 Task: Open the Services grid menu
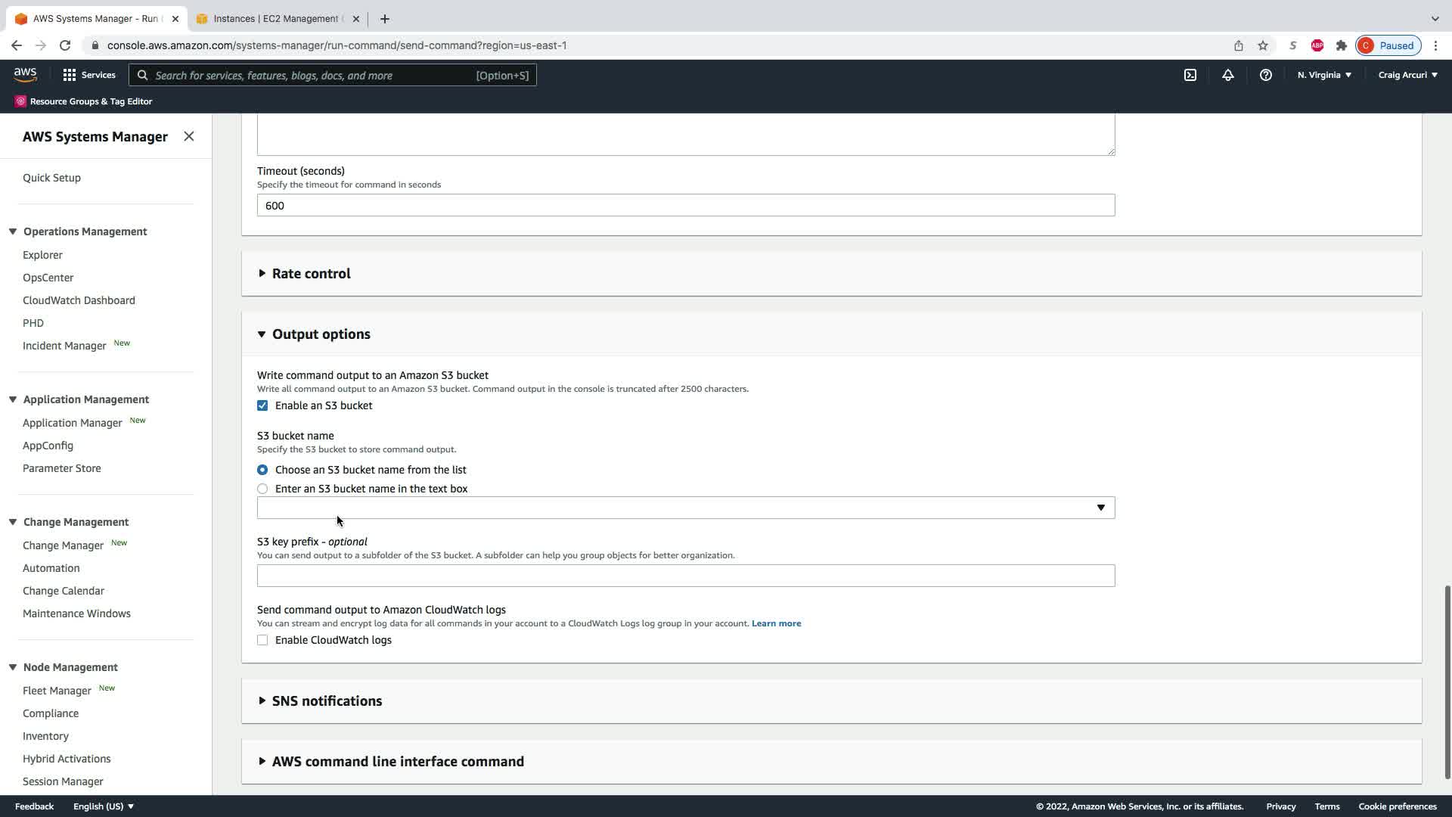(89, 75)
